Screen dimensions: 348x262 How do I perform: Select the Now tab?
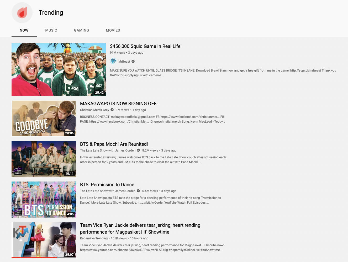coord(24,30)
